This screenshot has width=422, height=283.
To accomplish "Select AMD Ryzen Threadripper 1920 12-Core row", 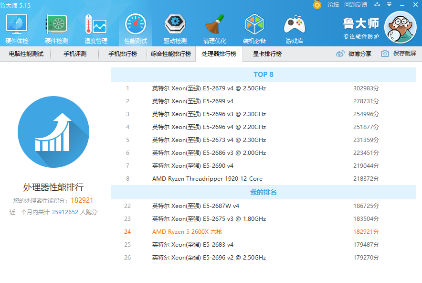I will [x=263, y=179].
